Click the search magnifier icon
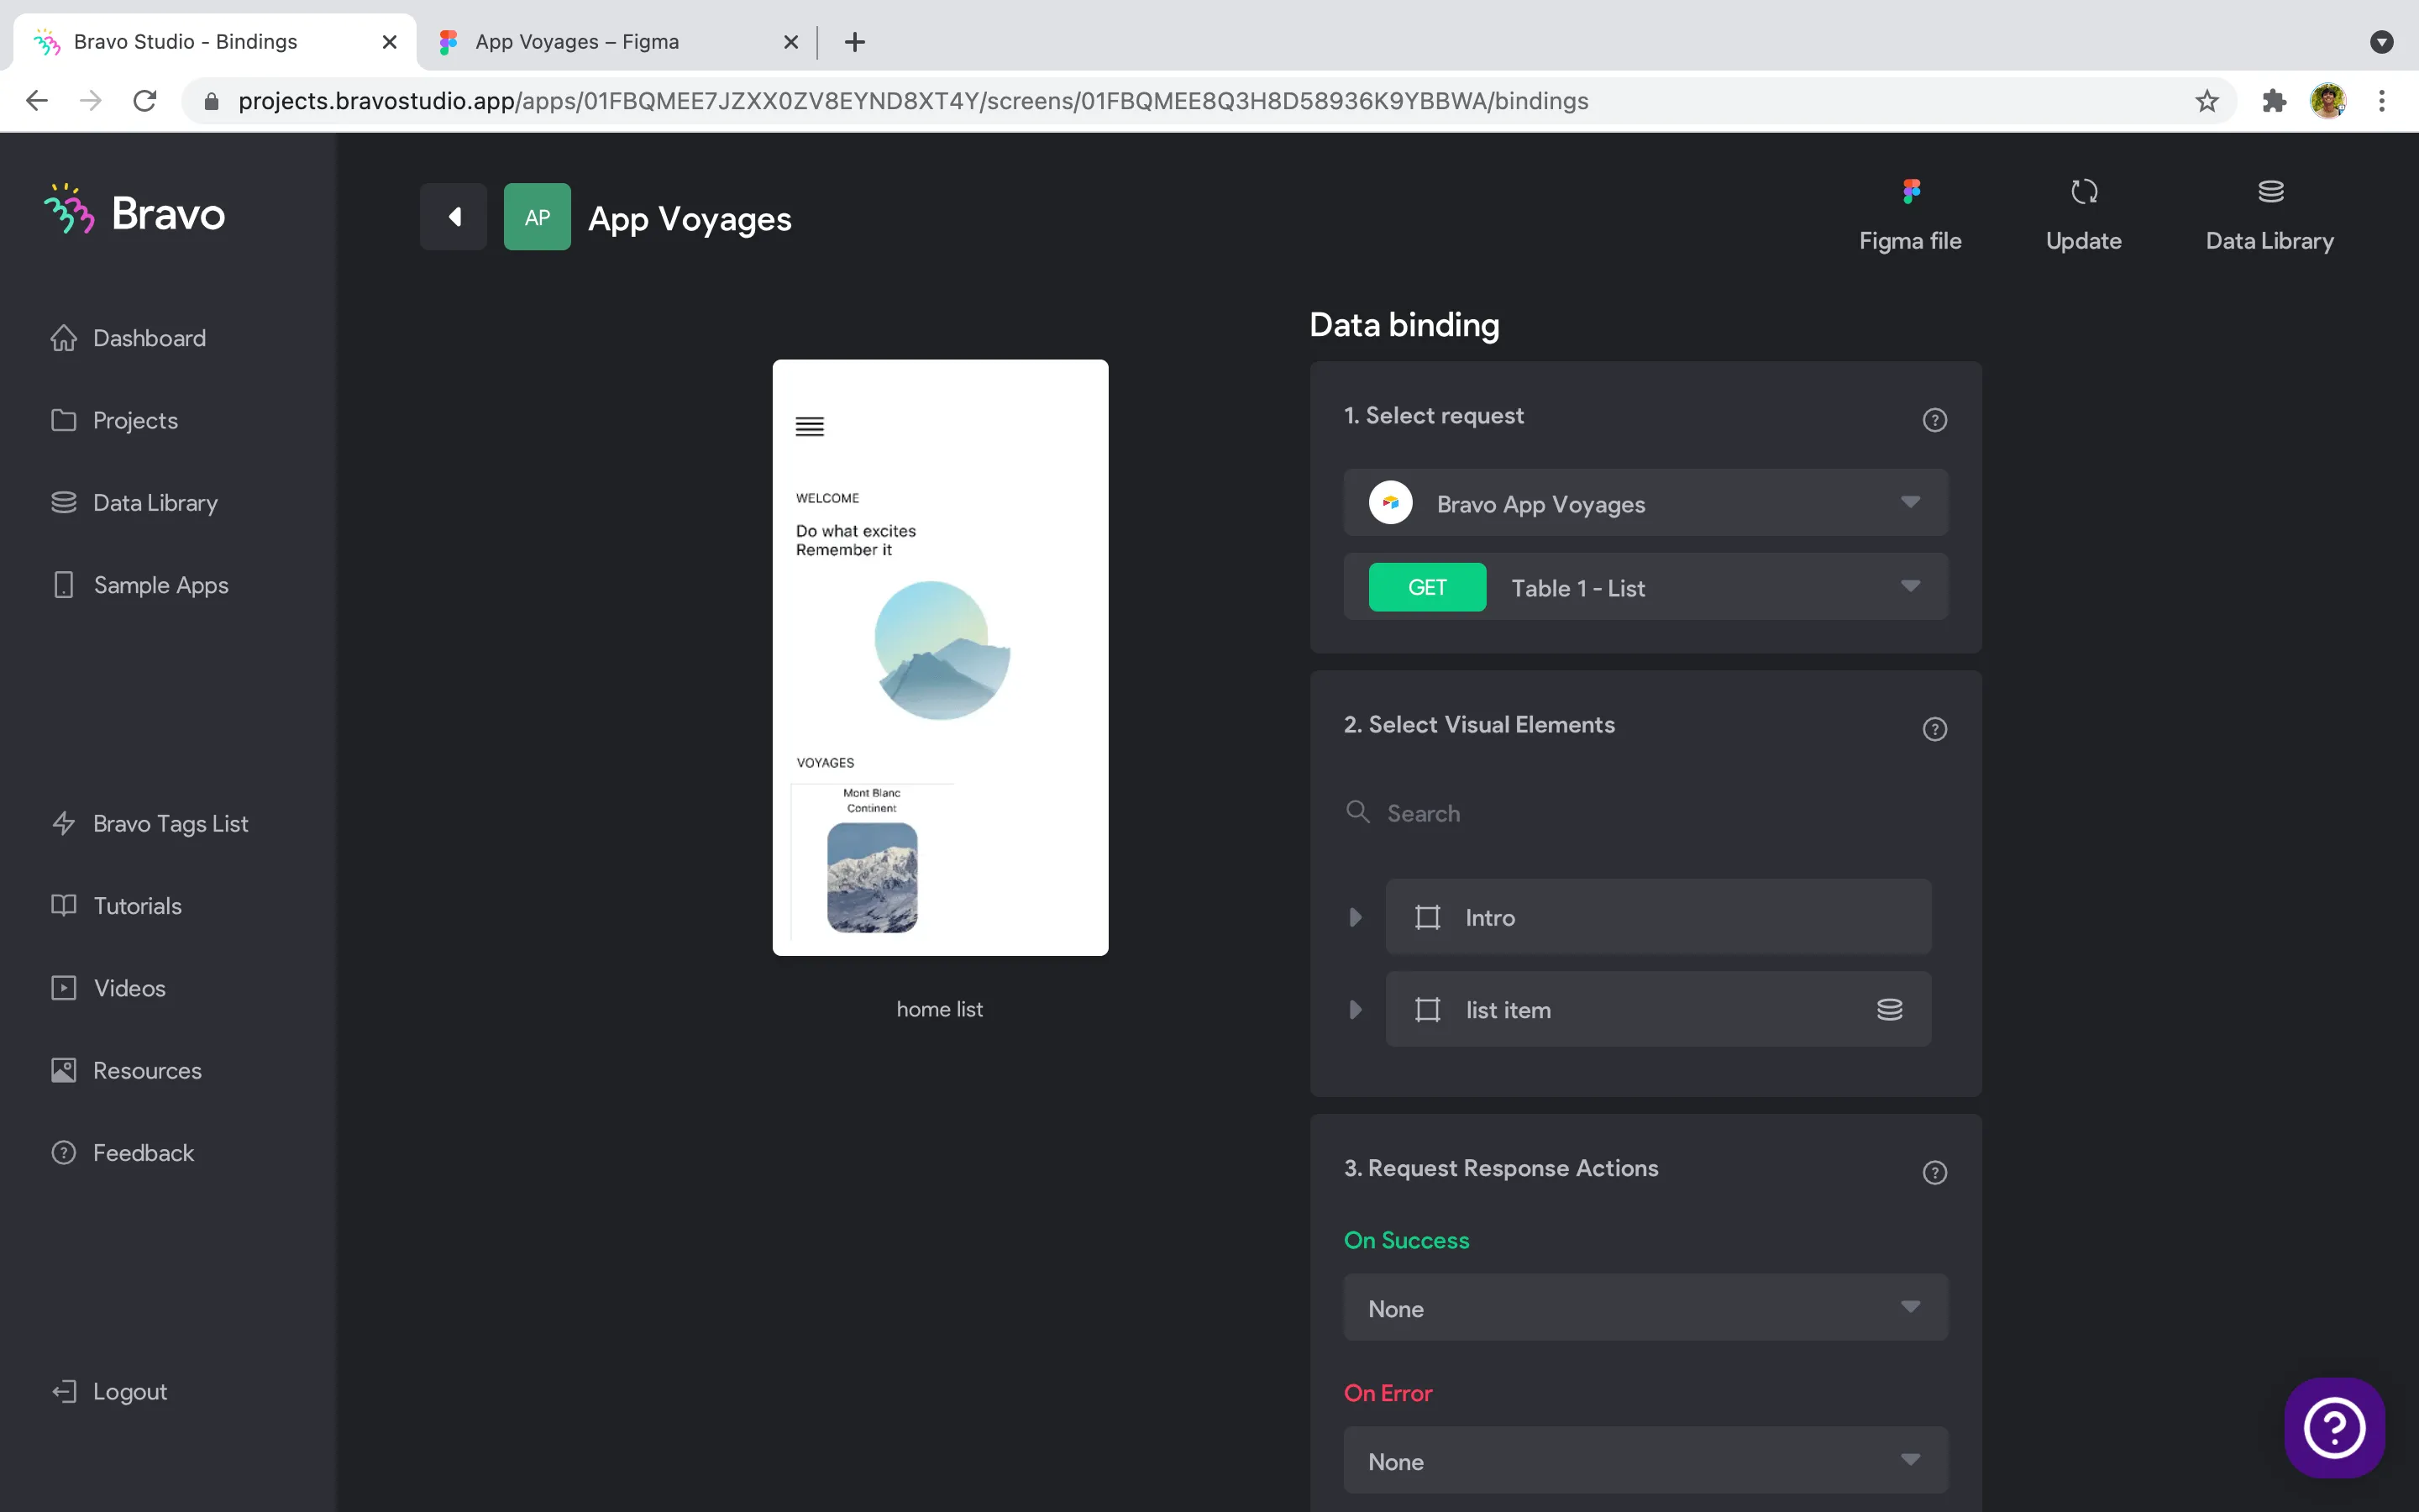 click(1357, 811)
